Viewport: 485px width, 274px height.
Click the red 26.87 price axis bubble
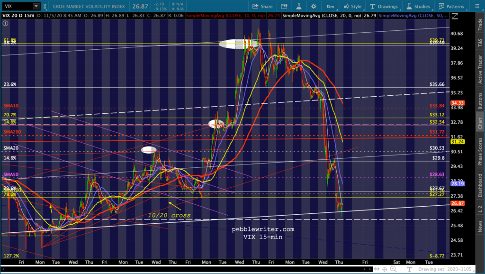(x=458, y=203)
